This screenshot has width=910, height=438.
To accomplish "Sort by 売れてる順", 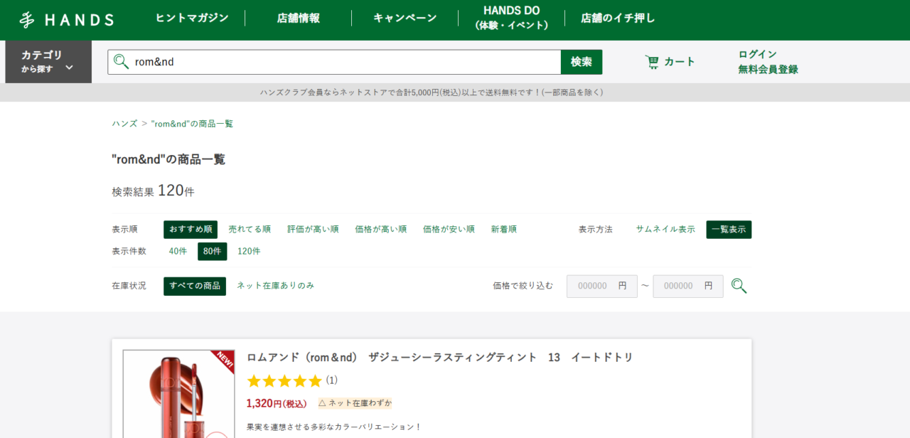I will point(250,230).
